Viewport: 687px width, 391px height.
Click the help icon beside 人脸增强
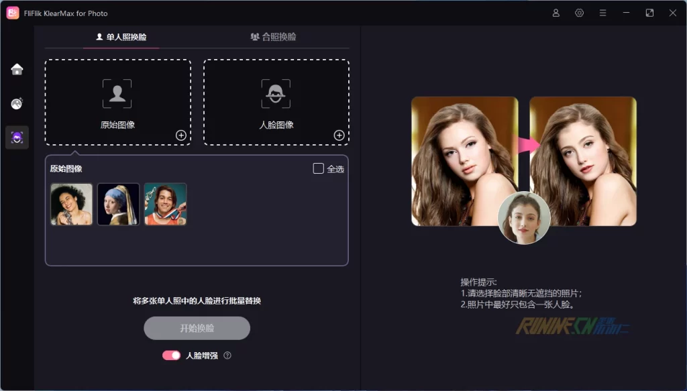point(227,355)
